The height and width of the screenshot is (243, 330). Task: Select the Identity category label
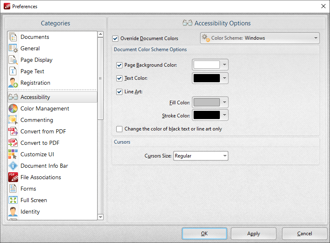click(30, 211)
